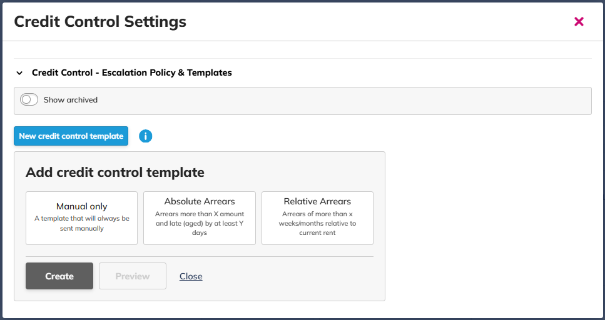Screen dimensions: 605x320
Task: Click the Escalation Policy & Templates header
Action: pos(131,72)
